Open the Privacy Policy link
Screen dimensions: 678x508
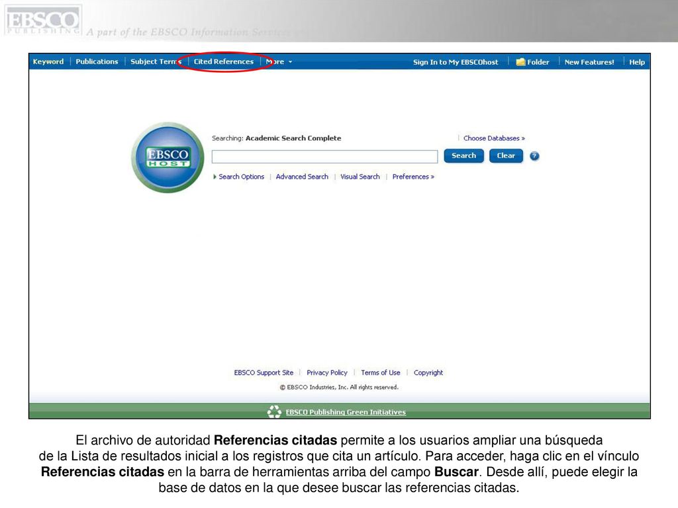[327, 372]
